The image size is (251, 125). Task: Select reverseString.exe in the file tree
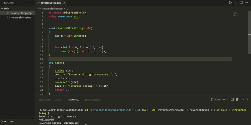click(17, 18)
